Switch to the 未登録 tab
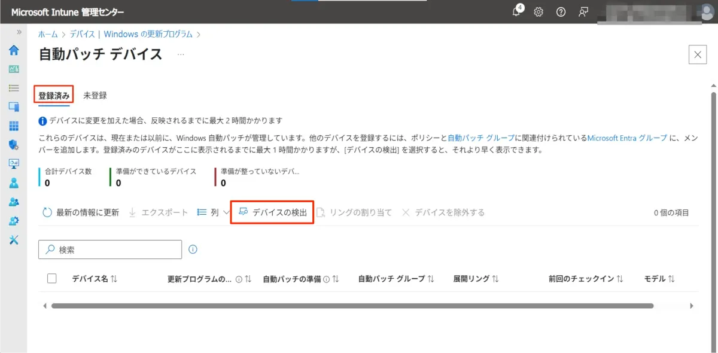 95,95
